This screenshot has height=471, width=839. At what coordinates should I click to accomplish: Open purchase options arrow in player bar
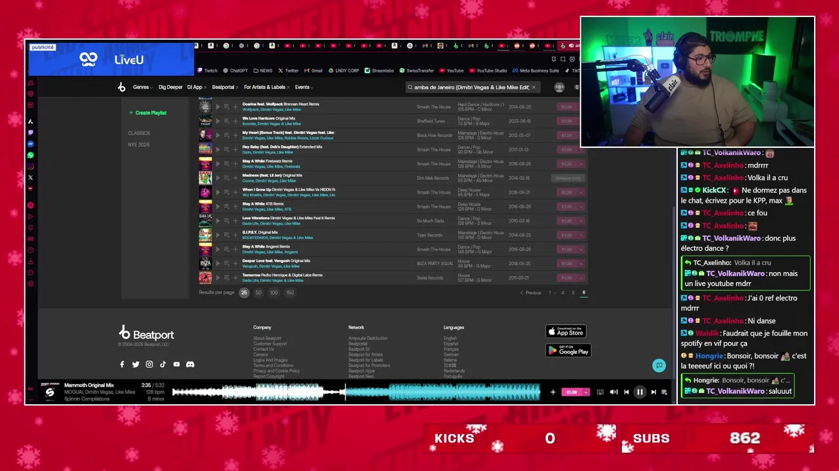click(x=585, y=392)
